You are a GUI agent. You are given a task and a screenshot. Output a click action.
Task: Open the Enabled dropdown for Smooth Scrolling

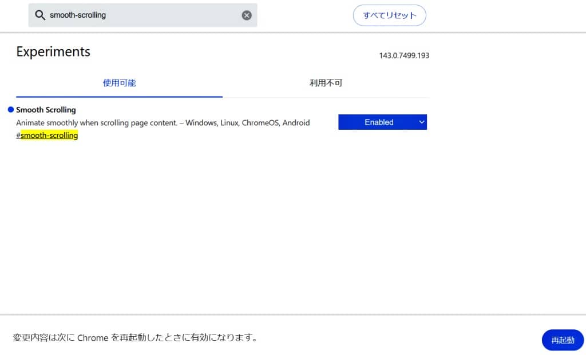379,122
